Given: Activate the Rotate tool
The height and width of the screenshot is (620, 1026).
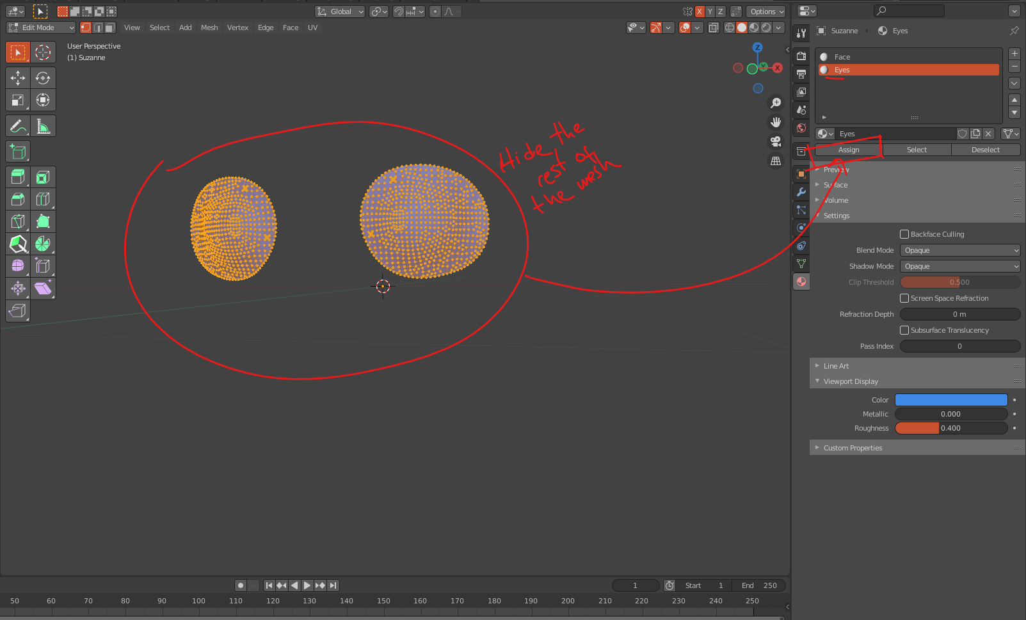Looking at the screenshot, I should (43, 78).
